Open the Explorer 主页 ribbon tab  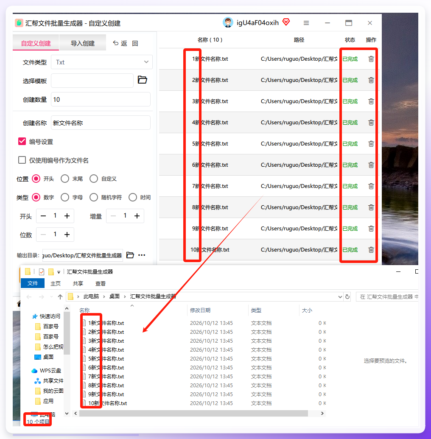click(56, 284)
